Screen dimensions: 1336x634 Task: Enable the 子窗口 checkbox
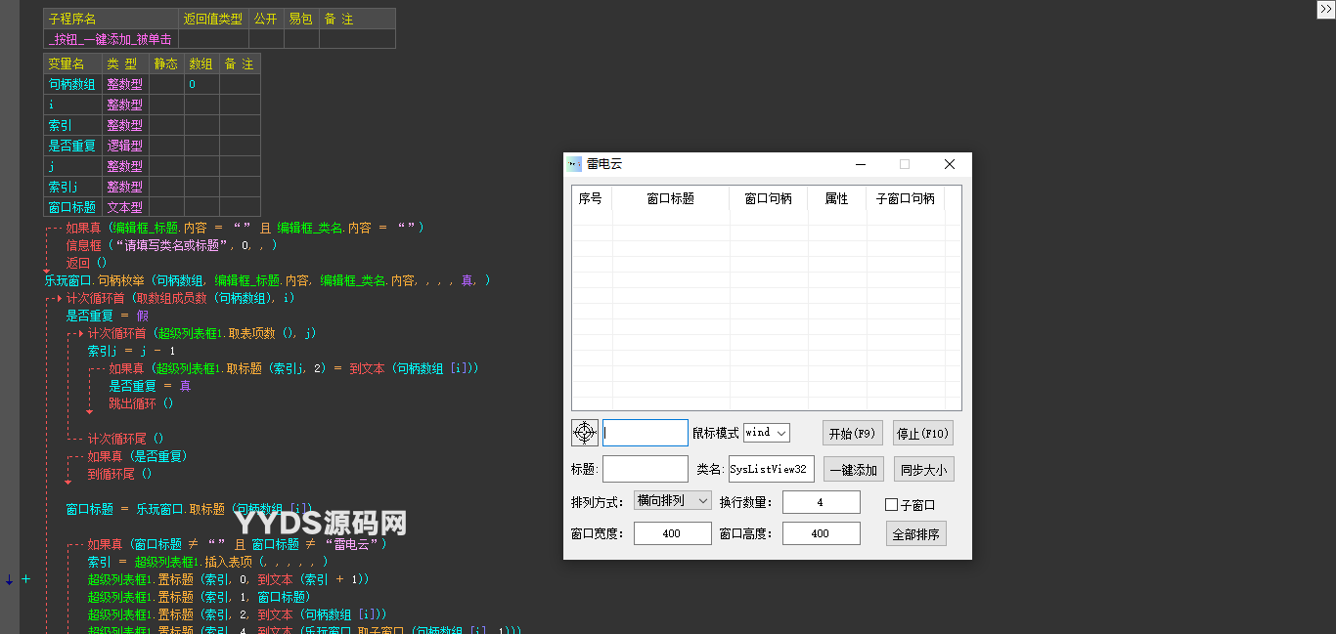(x=891, y=505)
